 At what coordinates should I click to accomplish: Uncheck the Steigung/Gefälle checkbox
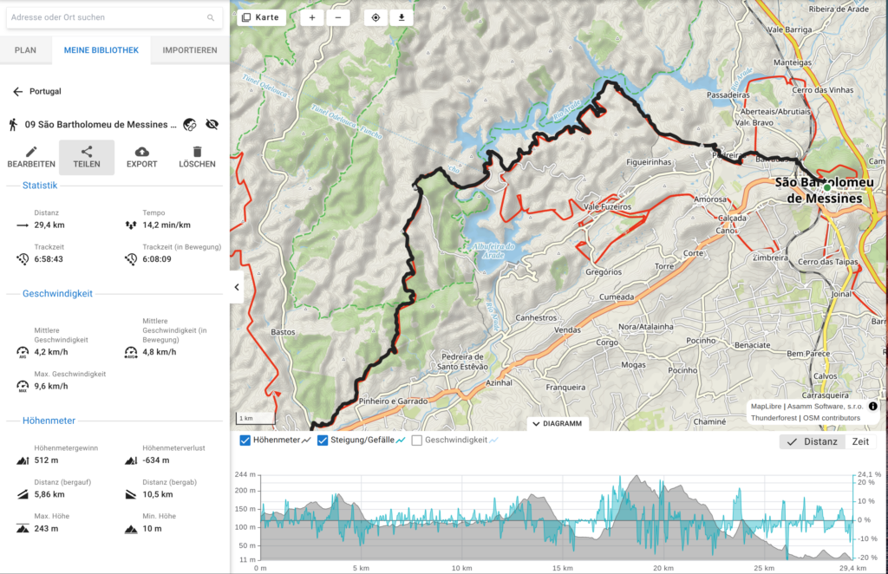[x=323, y=440]
